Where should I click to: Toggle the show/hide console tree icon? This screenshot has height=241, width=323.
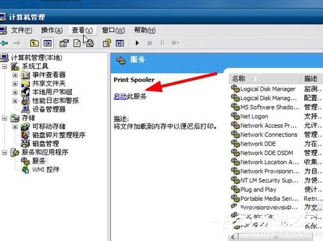tap(47, 43)
